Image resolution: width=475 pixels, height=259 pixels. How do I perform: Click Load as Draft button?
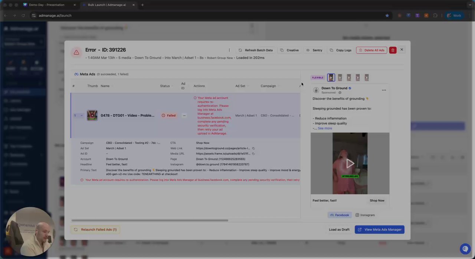(x=339, y=229)
